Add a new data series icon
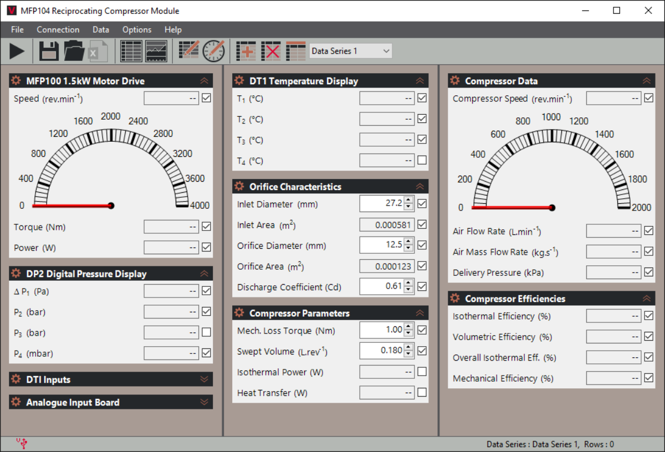 245,51
